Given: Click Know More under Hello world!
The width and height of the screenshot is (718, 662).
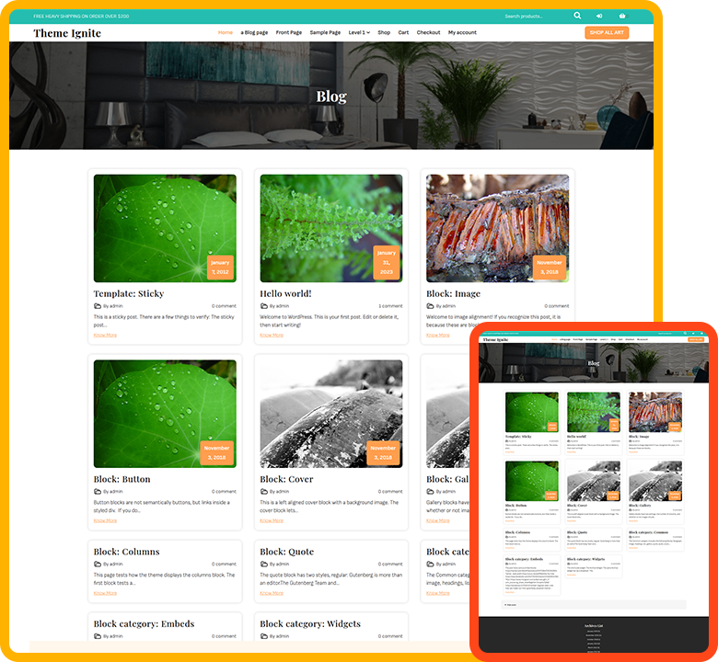Looking at the screenshot, I should (272, 335).
